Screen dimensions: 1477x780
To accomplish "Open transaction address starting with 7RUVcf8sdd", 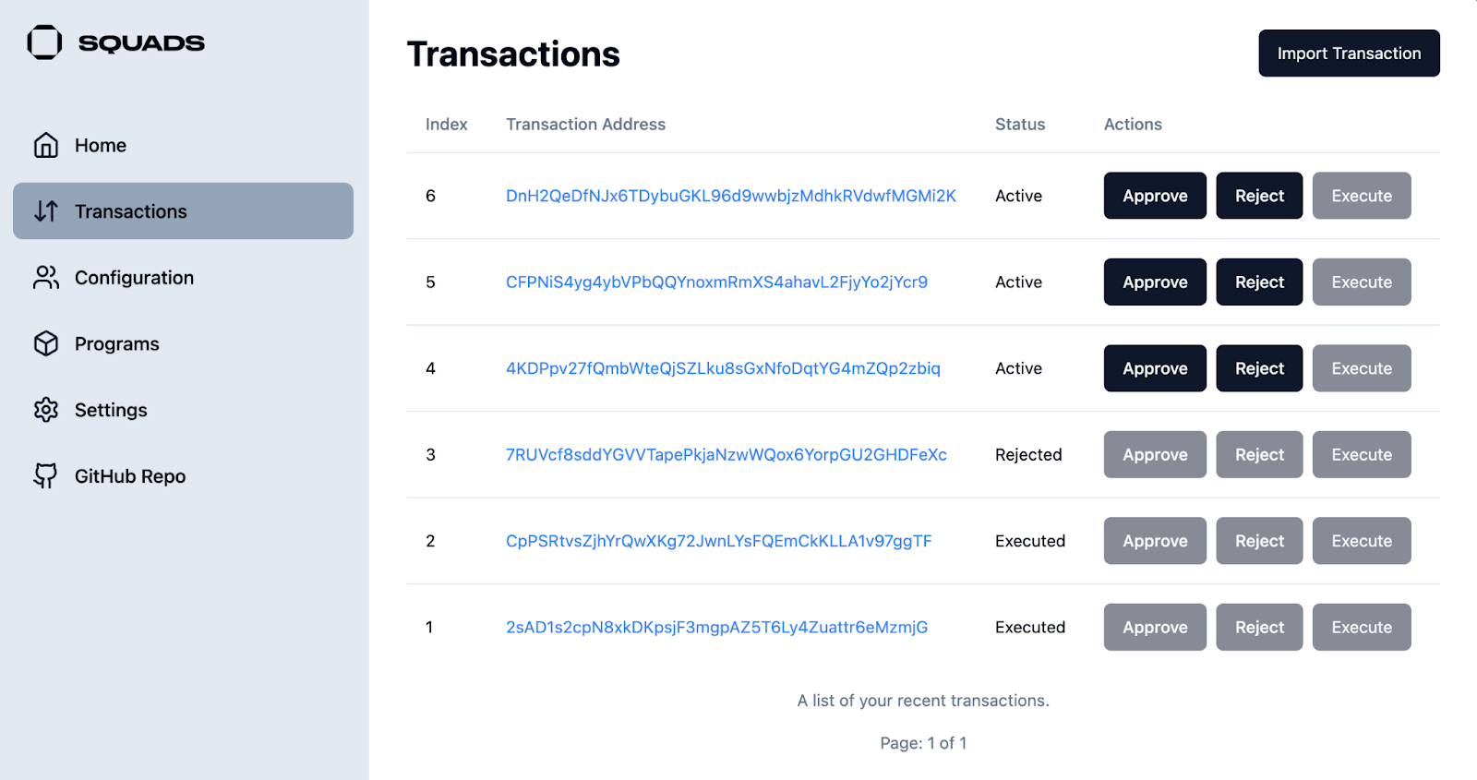I will click(x=726, y=454).
